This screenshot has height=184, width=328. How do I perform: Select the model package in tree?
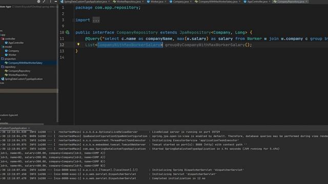8,47
